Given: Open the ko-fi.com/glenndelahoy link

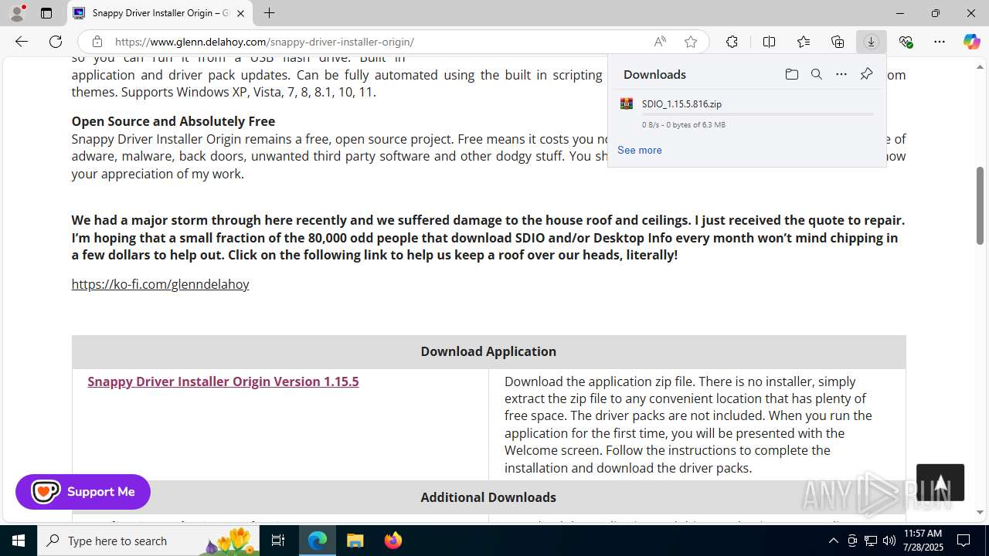Looking at the screenshot, I should coord(160,284).
